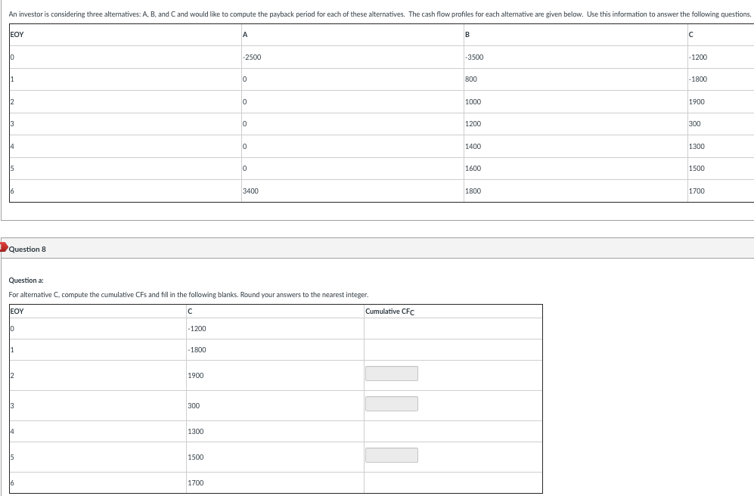This screenshot has height=496, width=754.
Task: Click the 1800 value in column B
Action: coord(473,191)
